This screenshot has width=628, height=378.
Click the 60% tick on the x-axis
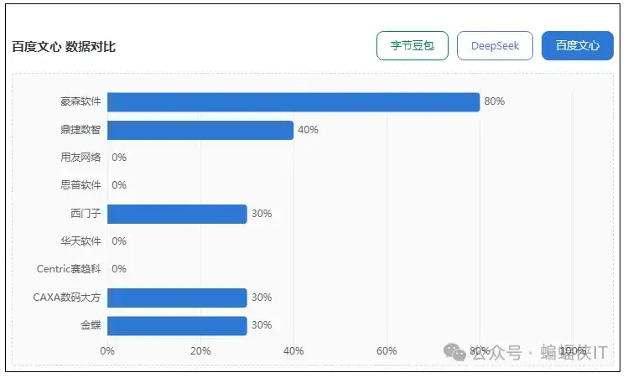click(387, 351)
